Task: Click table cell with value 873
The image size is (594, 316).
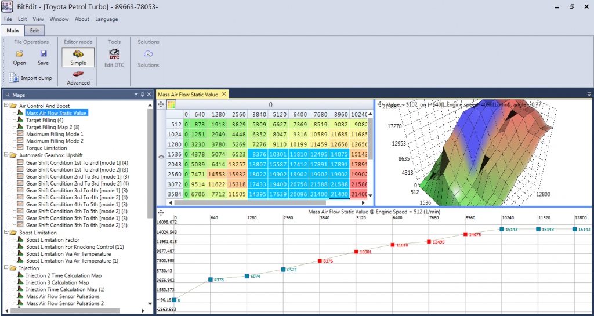Action: tap(198, 124)
